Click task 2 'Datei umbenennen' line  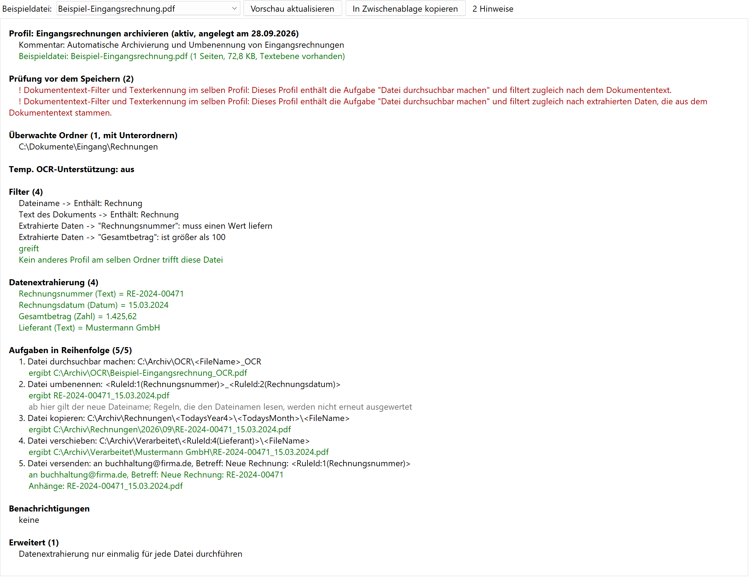coord(180,384)
